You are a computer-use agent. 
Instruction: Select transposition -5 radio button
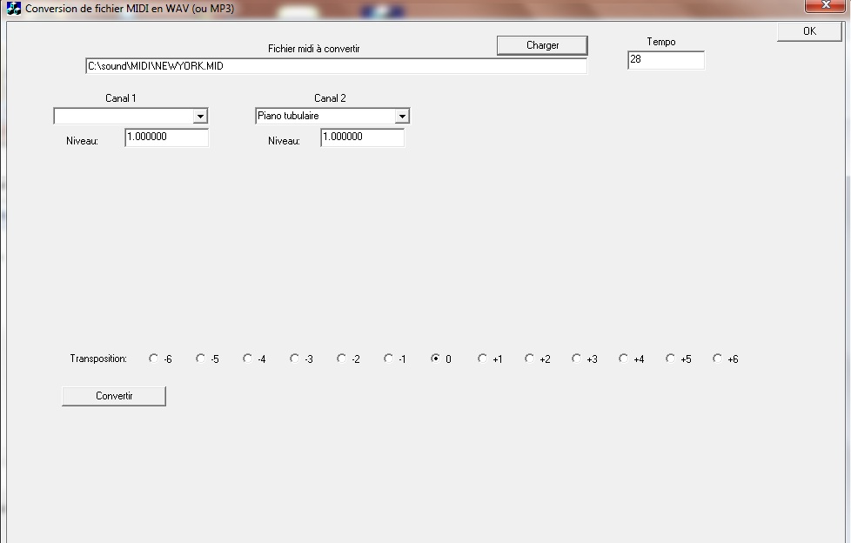click(x=200, y=359)
